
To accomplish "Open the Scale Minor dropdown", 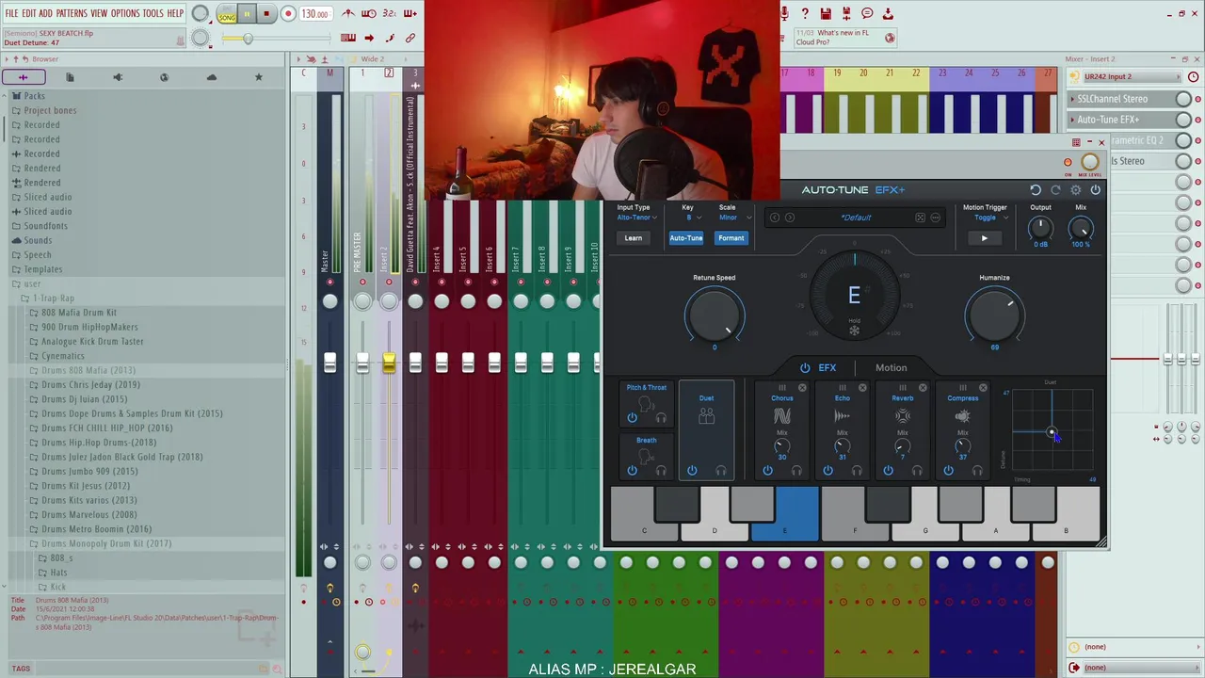I will 735,218.
